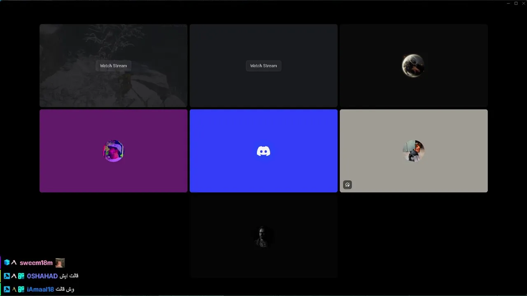Watch the stream with the rocky plant preview
527x296 pixels.
(113, 66)
